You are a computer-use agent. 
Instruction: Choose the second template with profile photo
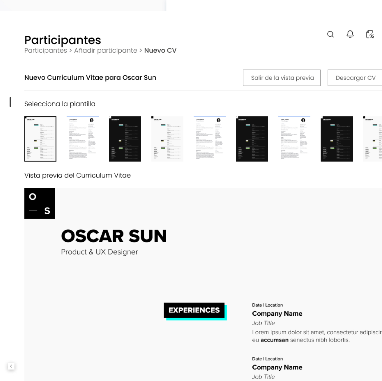[82, 139]
